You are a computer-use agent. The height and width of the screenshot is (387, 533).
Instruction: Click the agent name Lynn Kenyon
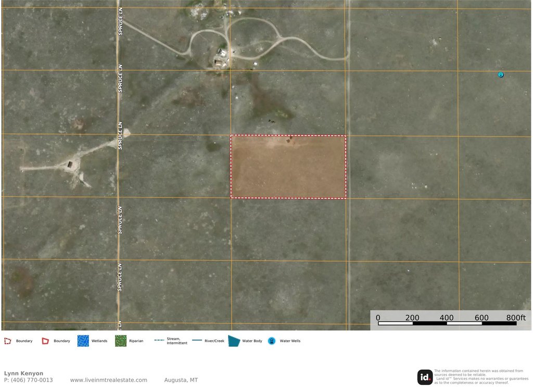pyautogui.click(x=24, y=373)
